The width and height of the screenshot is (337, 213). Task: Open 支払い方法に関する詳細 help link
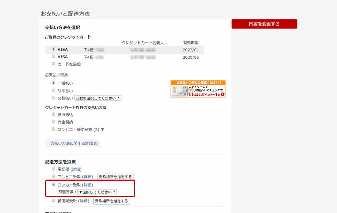tap(72, 143)
